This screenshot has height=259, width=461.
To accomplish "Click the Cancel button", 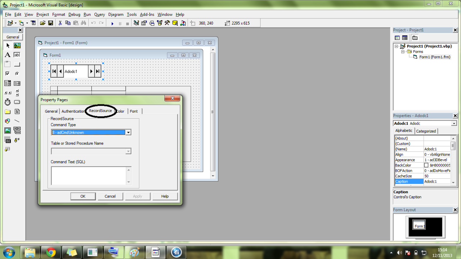I will pos(110,196).
